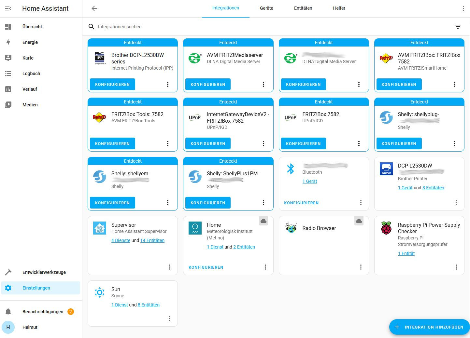Open the Verlauf history panel

41,89
